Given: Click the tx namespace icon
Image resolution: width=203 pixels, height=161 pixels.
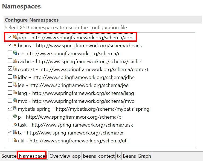Looking at the screenshot, I should tap(15, 132).
